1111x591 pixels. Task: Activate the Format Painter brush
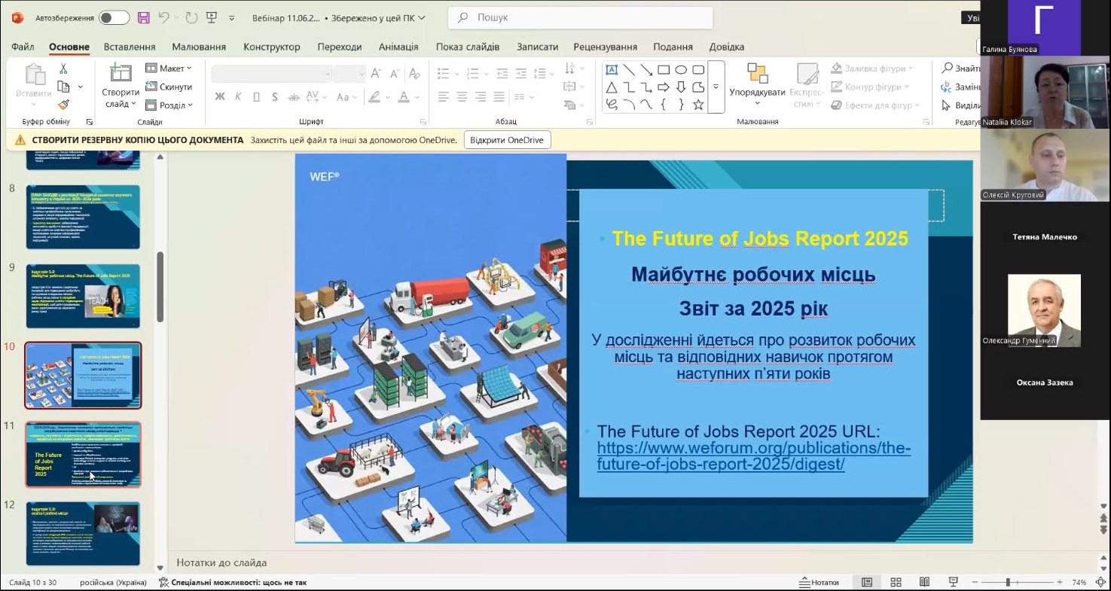63,105
